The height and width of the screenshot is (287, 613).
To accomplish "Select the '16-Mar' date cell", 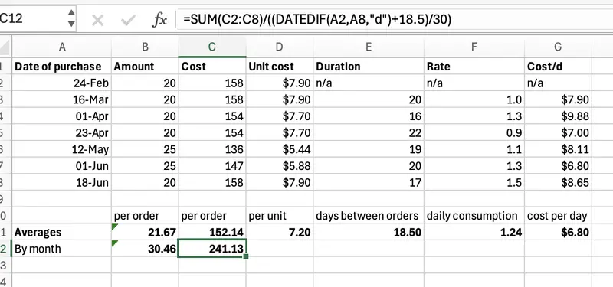I will point(62,99).
